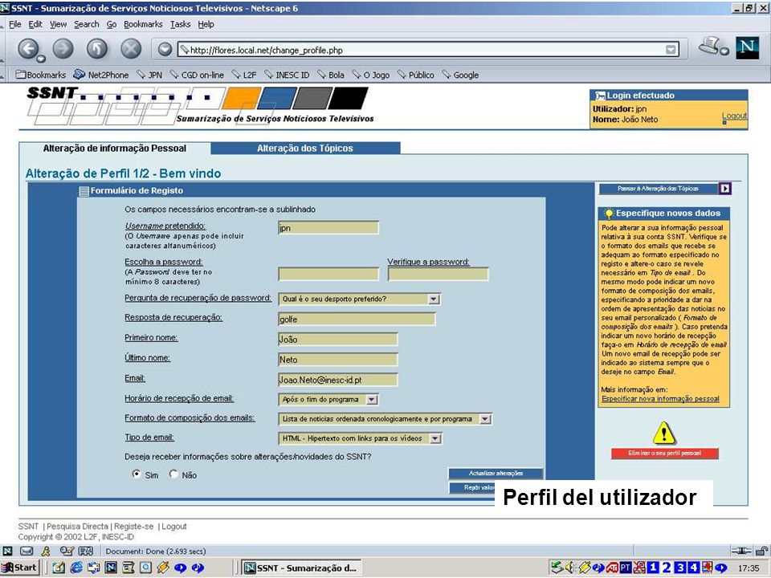Open the Back button history dropdown arrow
The image size is (771, 578).
[x=41, y=59]
